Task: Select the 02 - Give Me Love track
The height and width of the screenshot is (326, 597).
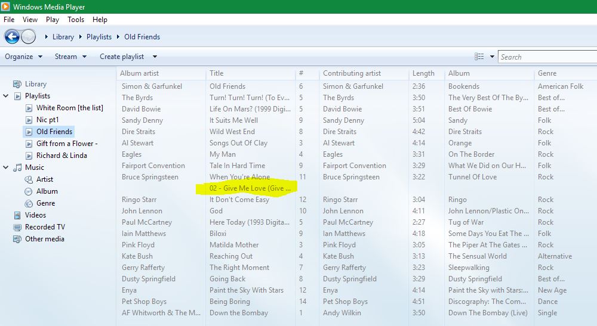Action: point(250,188)
